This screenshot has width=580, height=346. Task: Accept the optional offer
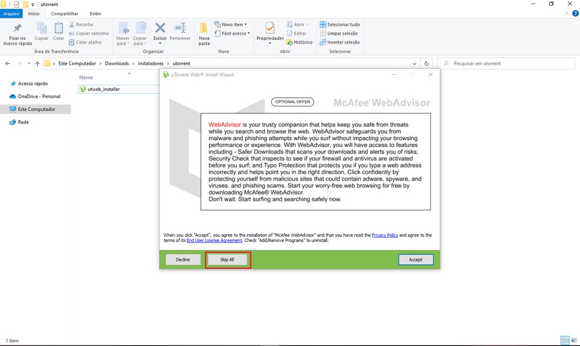(x=416, y=259)
